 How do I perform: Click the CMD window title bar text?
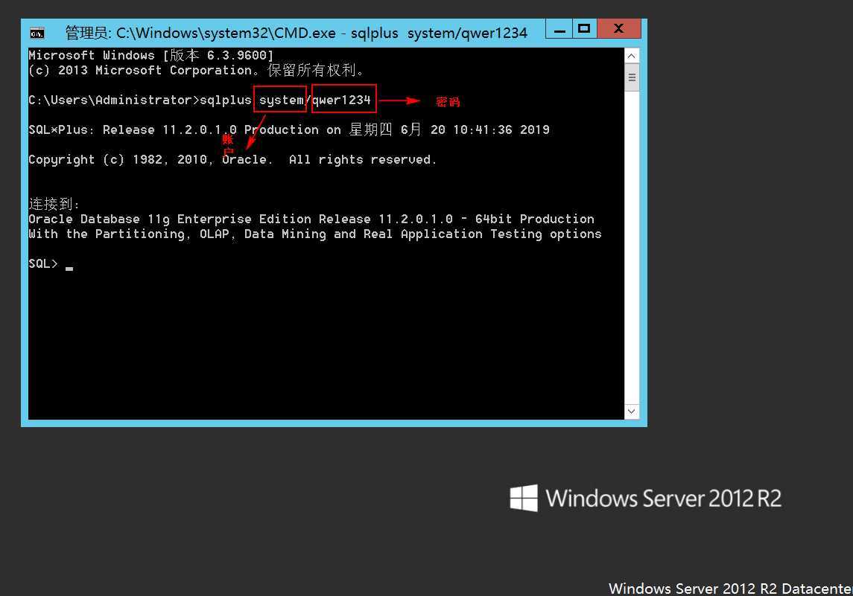(296, 33)
